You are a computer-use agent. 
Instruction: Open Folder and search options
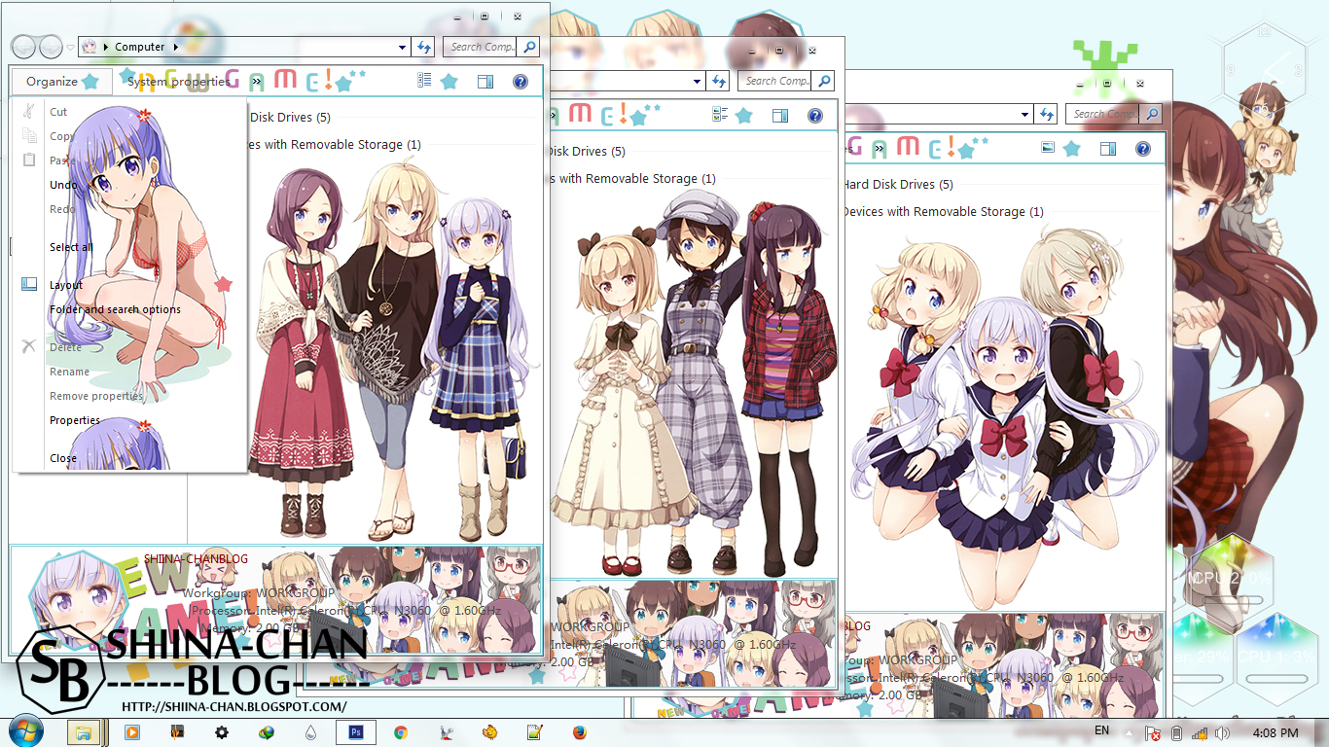(115, 309)
